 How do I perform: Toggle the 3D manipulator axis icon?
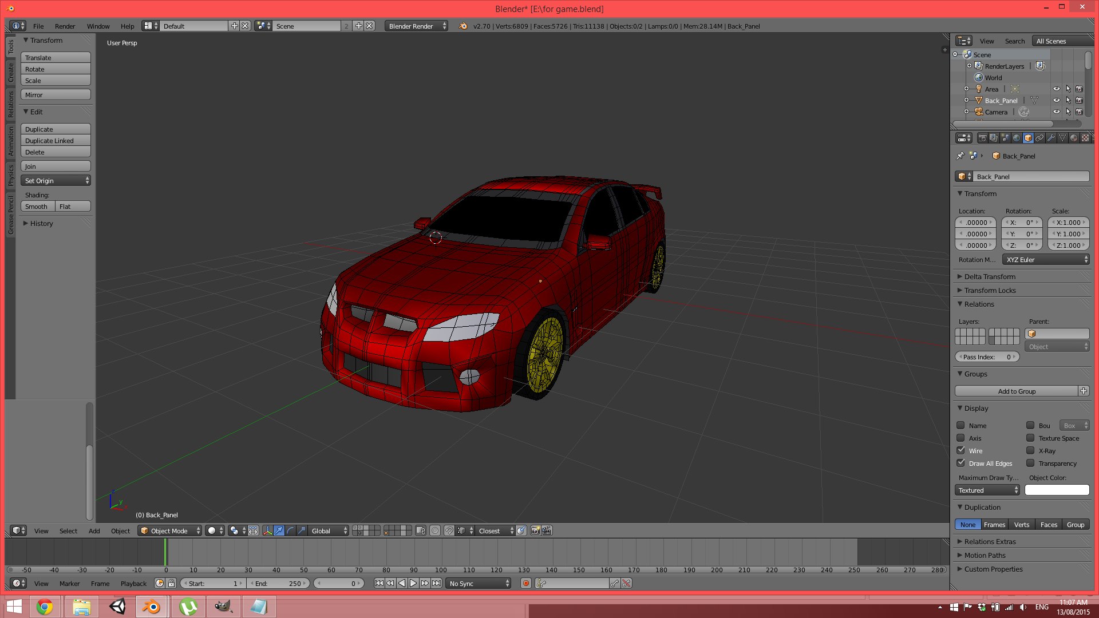tap(267, 530)
